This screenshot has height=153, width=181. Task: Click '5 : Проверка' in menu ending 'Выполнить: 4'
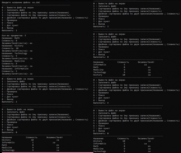[x=101, y=93]
